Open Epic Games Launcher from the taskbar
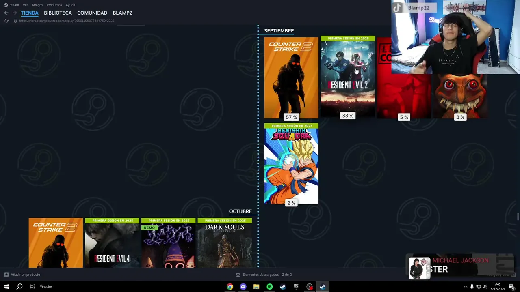This screenshot has width=520, height=292. pos(296,287)
